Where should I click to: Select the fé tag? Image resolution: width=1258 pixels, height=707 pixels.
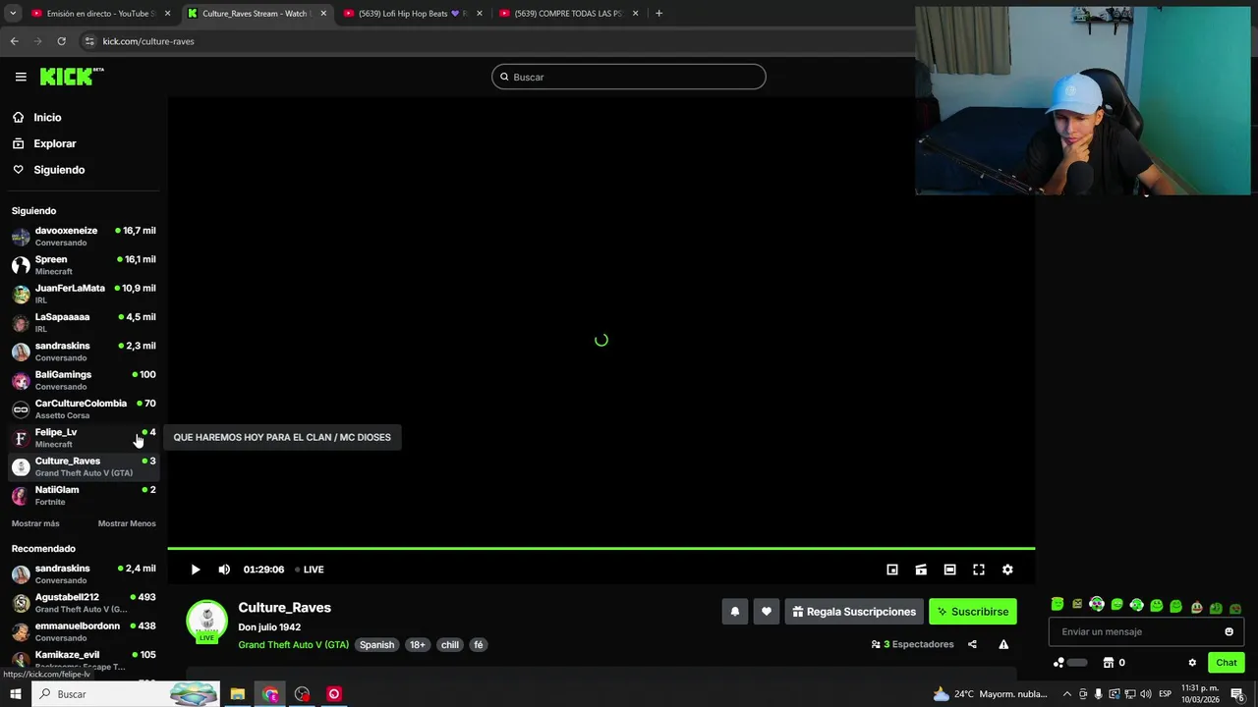coord(479,645)
